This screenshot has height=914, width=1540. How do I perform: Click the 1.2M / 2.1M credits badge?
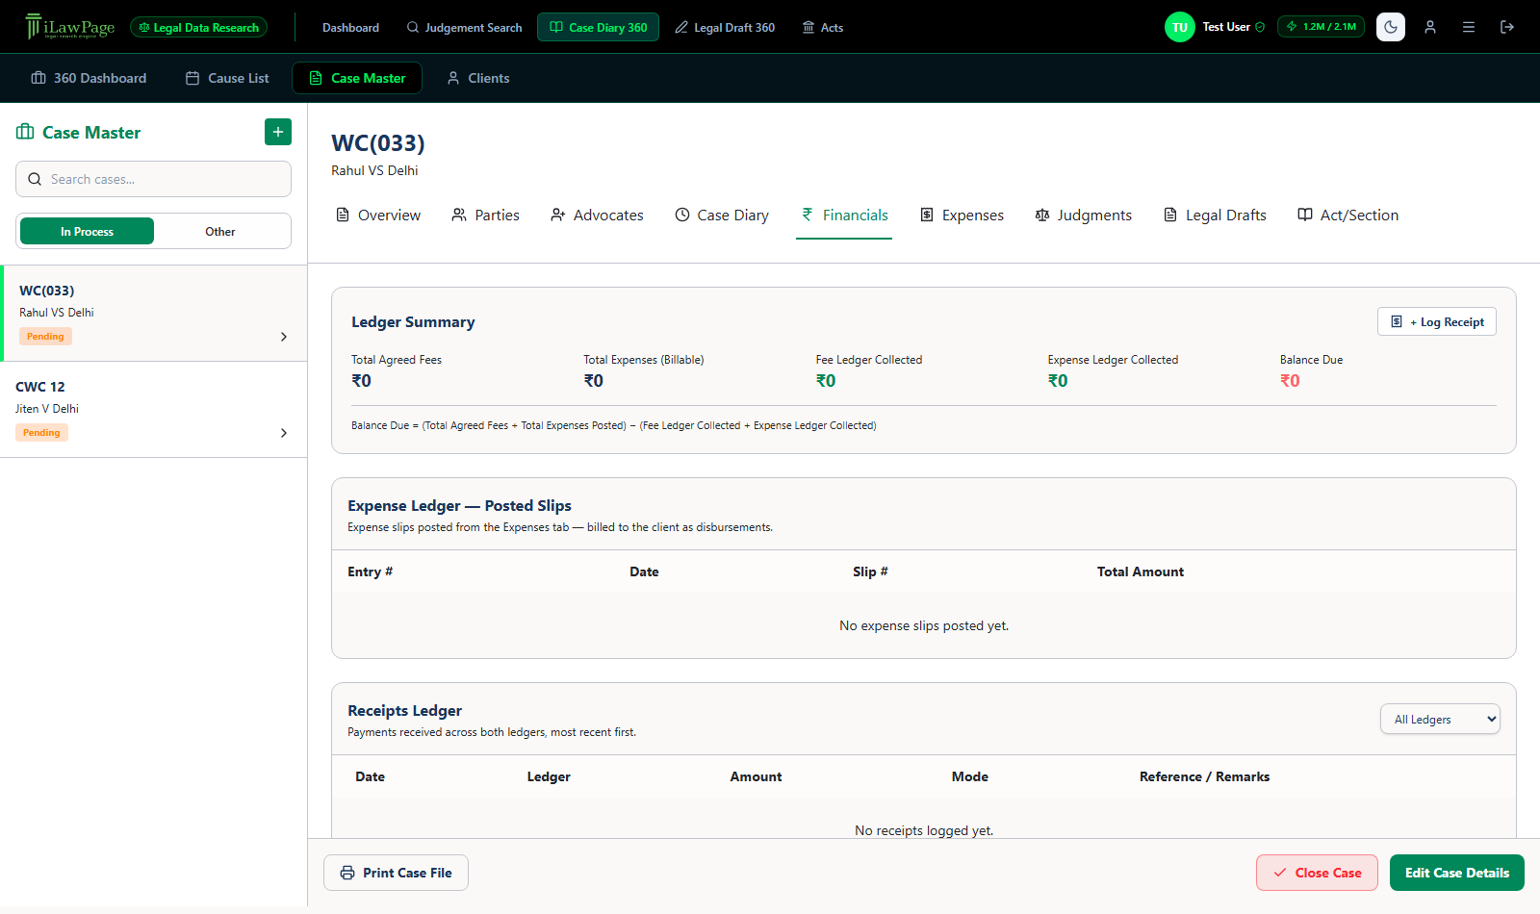[1321, 27]
